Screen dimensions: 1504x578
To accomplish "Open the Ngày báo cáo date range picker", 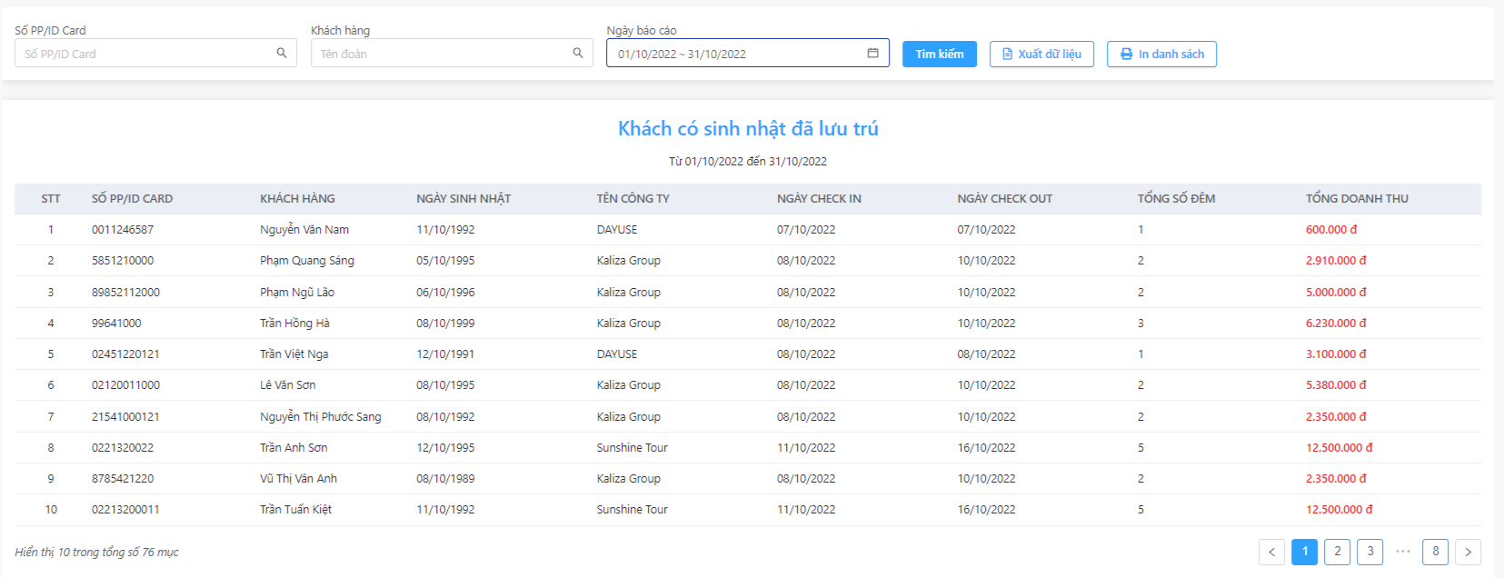I will [747, 54].
